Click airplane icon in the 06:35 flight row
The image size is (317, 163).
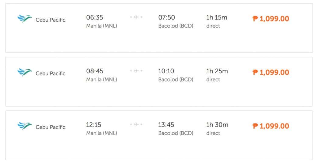tap(136, 17)
